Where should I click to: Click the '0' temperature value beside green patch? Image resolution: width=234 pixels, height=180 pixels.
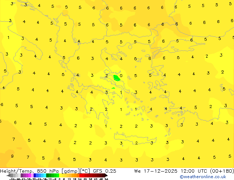(121, 76)
